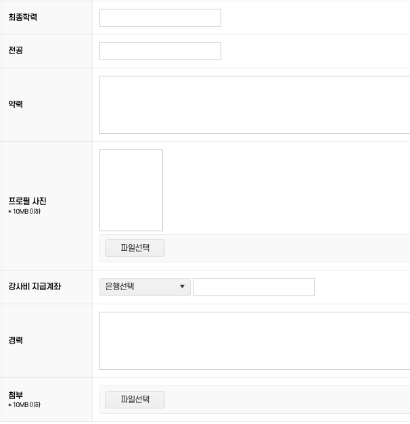This screenshot has width=410, height=424.
Task: Click the 최종학력 row label
Action: pyautogui.click(x=22, y=18)
